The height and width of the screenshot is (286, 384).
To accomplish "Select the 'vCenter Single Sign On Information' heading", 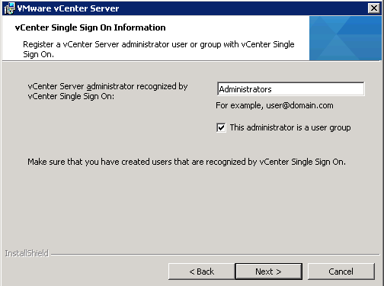I will tap(90, 27).
